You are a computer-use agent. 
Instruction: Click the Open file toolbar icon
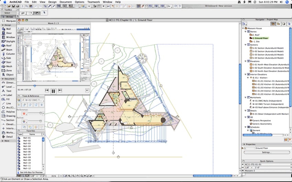tap(9, 6)
